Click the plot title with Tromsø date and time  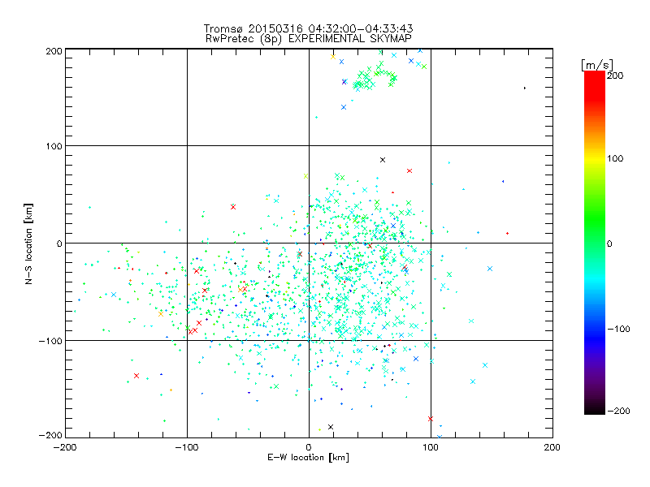tap(308, 28)
